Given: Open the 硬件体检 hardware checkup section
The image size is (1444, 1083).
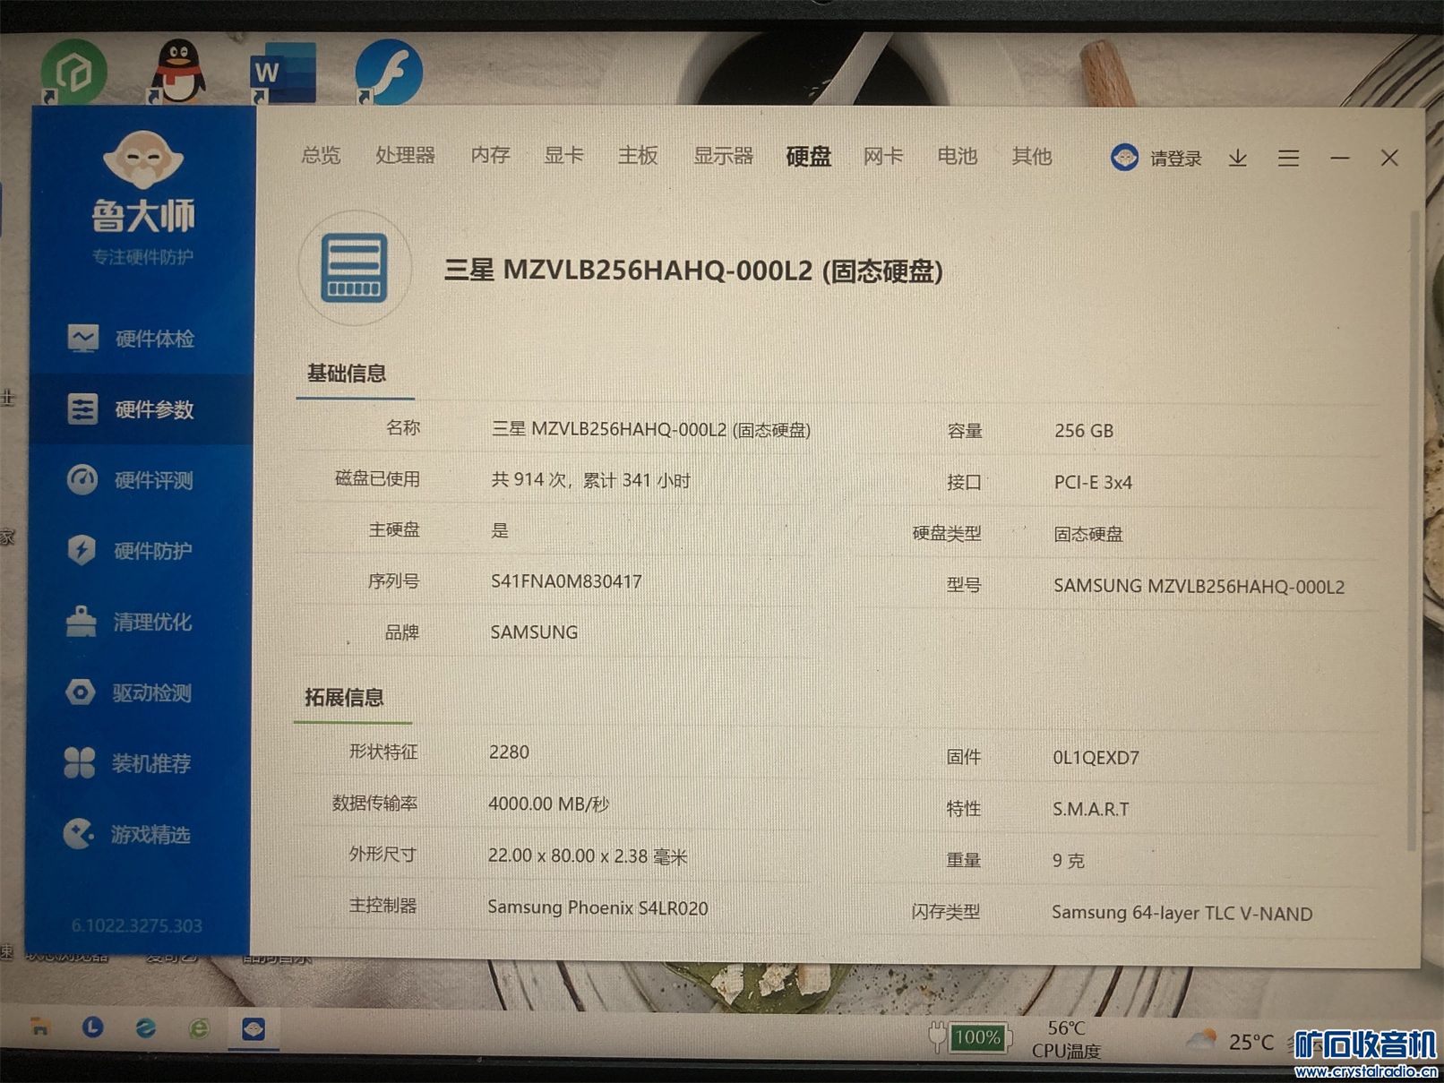Looking at the screenshot, I should [x=132, y=339].
